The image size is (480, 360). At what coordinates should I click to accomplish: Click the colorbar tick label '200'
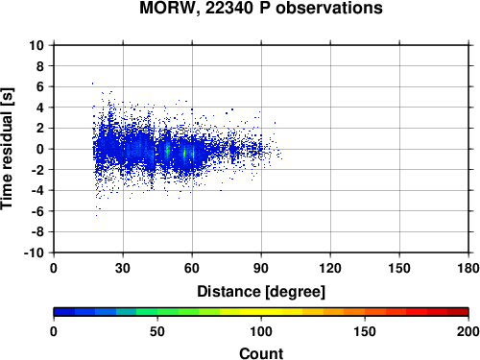tap(468, 331)
